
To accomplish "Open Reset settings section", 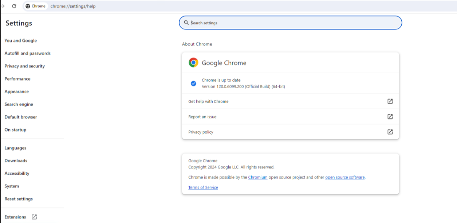I will (x=19, y=199).
